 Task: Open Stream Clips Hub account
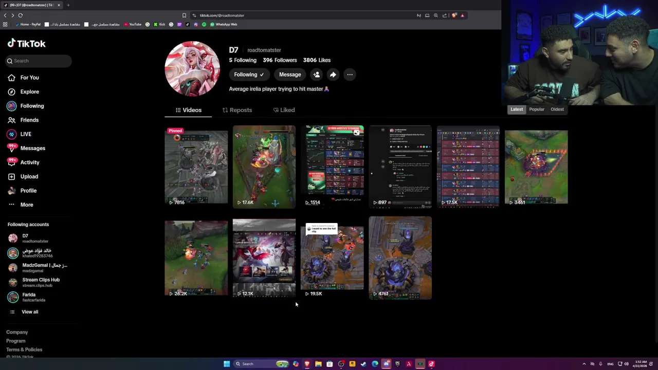point(34,282)
